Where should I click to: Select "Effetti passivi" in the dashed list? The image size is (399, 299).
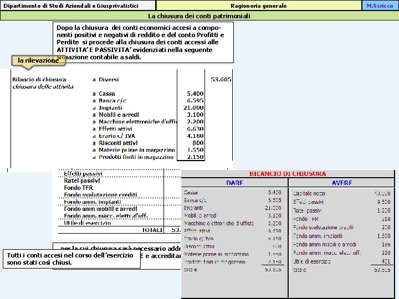click(x=83, y=174)
